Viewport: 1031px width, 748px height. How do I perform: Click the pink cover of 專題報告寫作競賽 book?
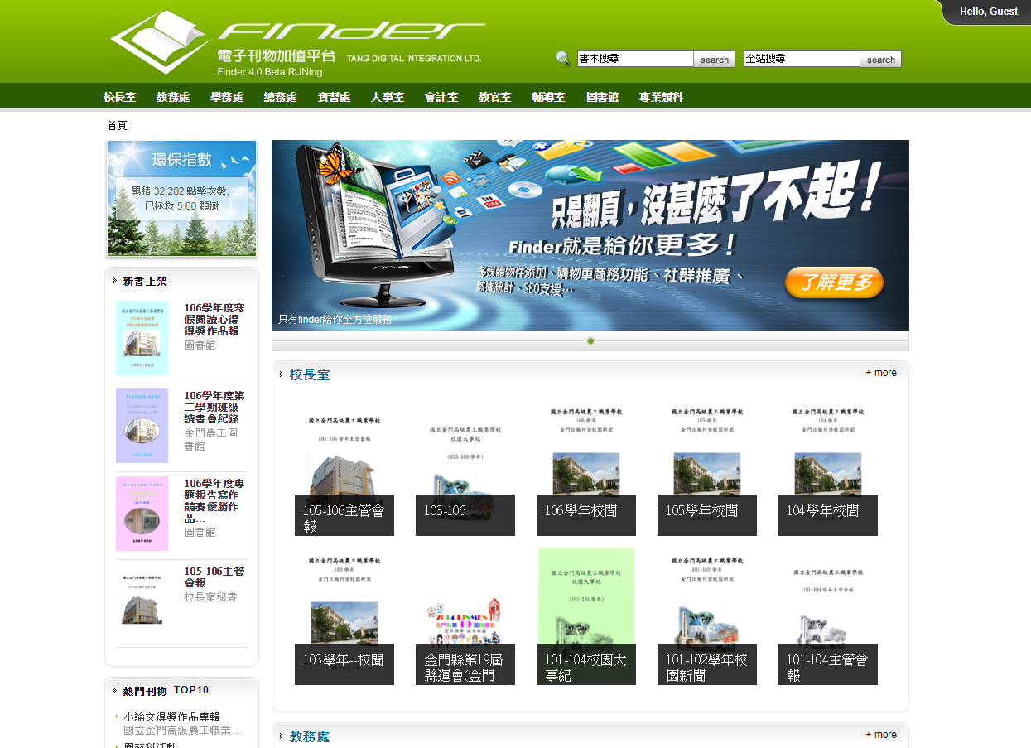coord(142,514)
